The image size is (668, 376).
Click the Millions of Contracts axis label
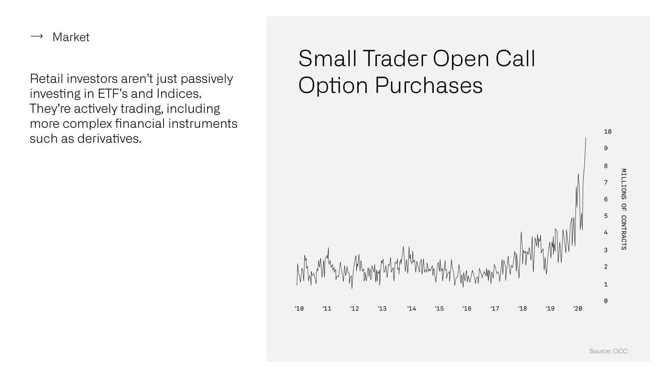click(623, 209)
